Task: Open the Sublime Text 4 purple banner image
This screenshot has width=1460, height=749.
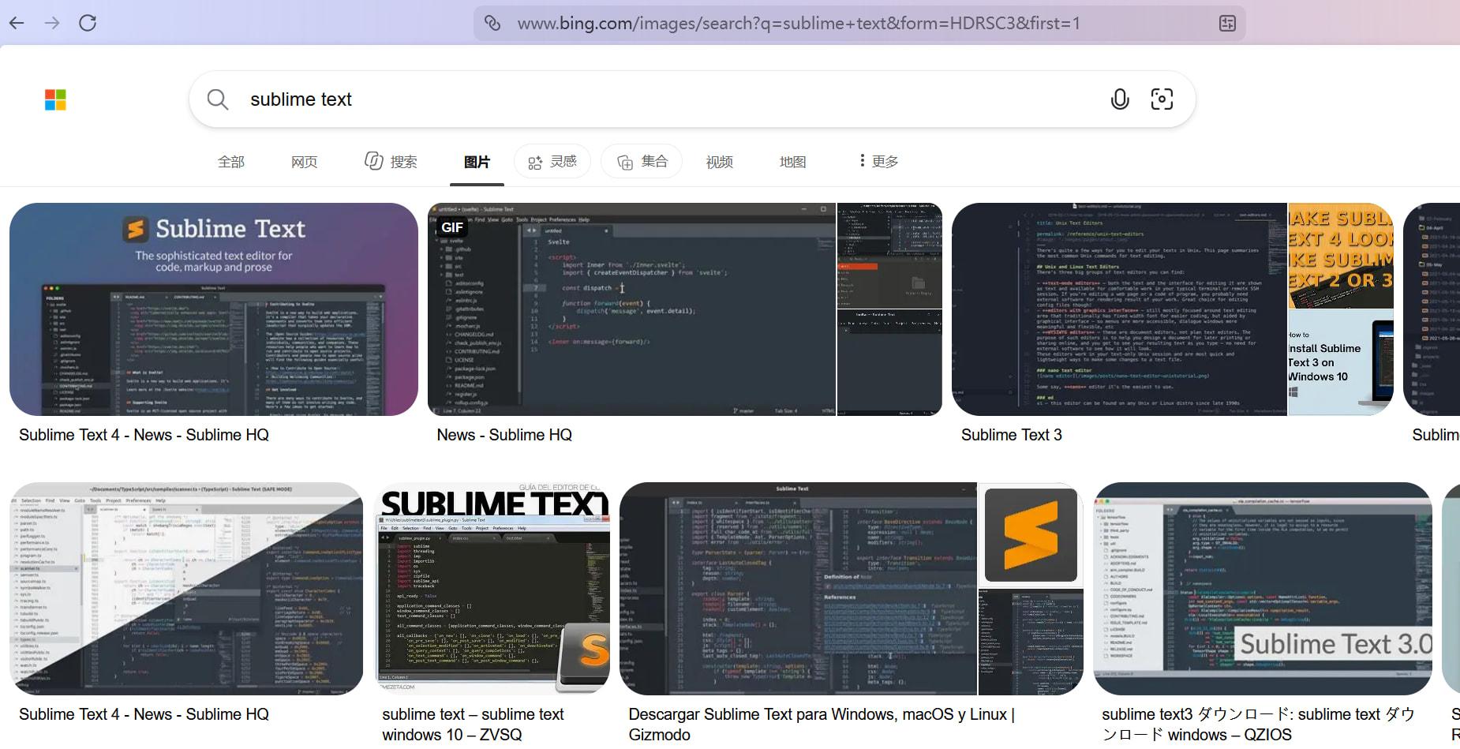Action: point(214,309)
